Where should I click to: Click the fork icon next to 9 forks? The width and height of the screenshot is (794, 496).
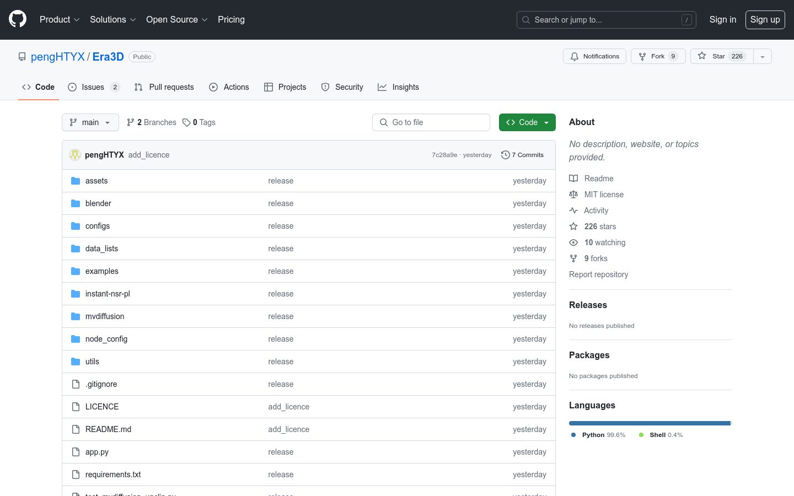[573, 258]
